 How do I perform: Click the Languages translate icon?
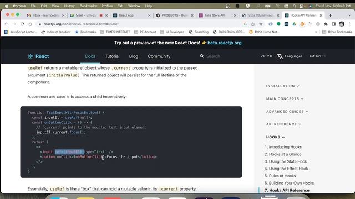coord(280,56)
